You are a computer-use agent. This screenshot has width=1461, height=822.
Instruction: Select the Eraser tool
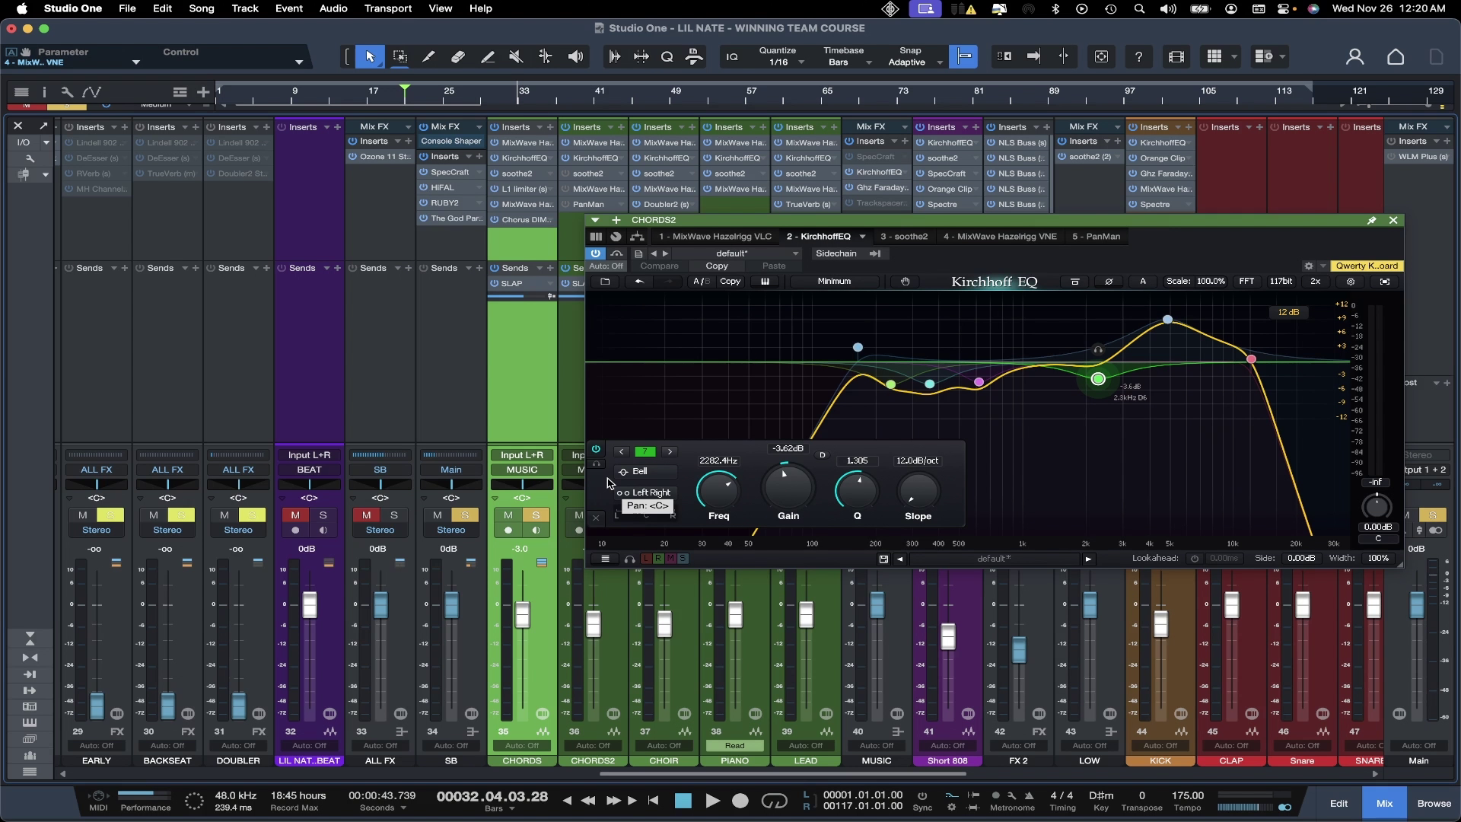[457, 56]
